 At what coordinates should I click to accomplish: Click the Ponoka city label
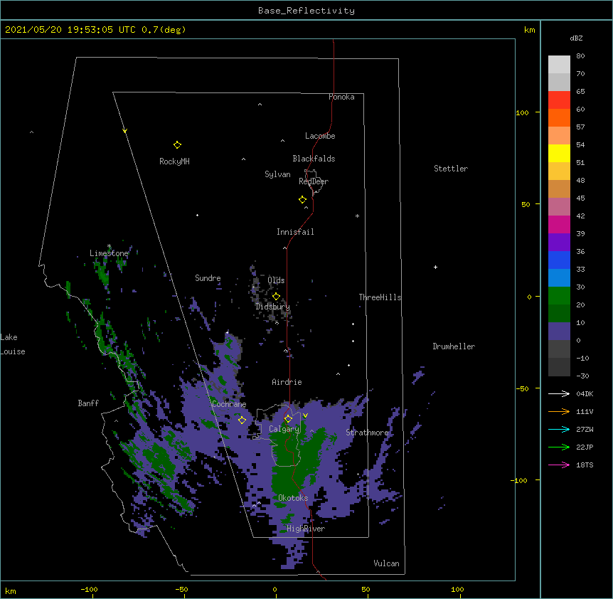coord(341,97)
